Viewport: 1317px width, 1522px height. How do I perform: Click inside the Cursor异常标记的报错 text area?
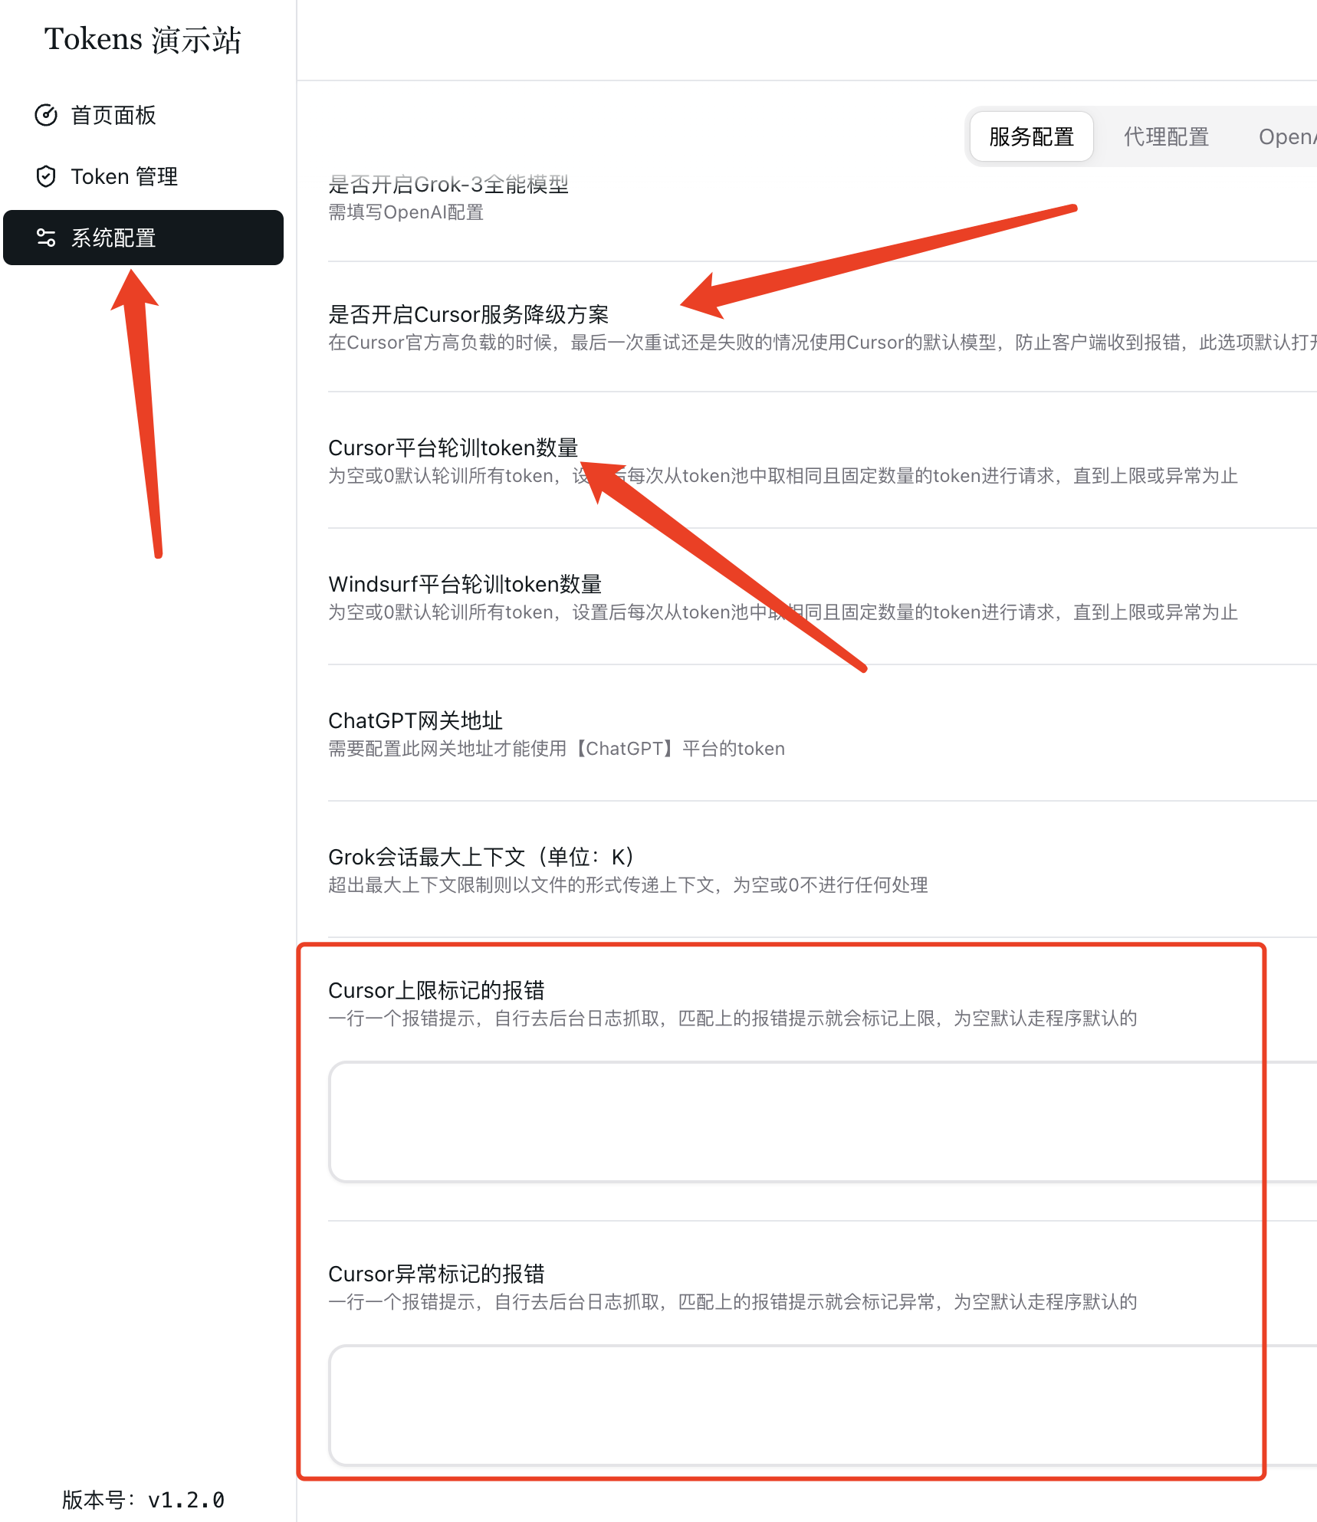[823, 1406]
